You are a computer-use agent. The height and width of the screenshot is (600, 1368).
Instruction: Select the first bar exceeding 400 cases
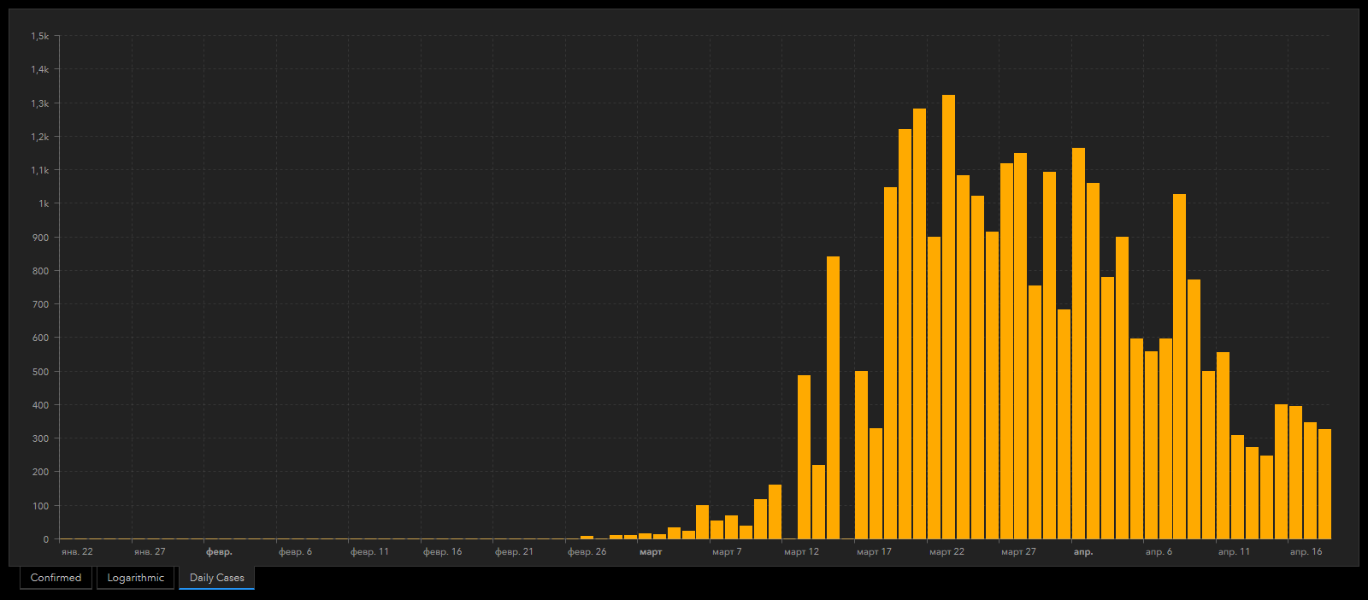[x=804, y=456]
